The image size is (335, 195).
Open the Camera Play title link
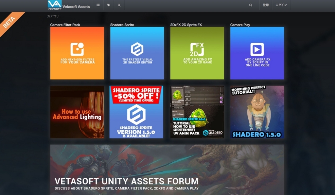pos(240,25)
